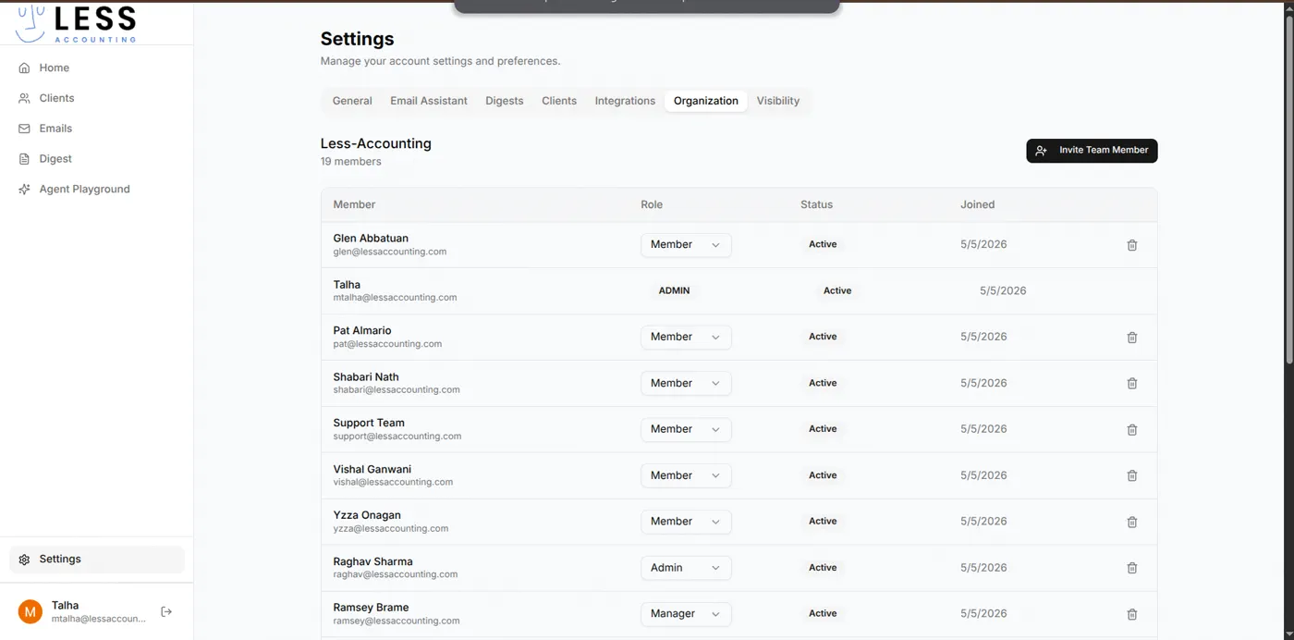Click Talha's account name at bottom left
The width and height of the screenshot is (1294, 640).
click(x=65, y=606)
